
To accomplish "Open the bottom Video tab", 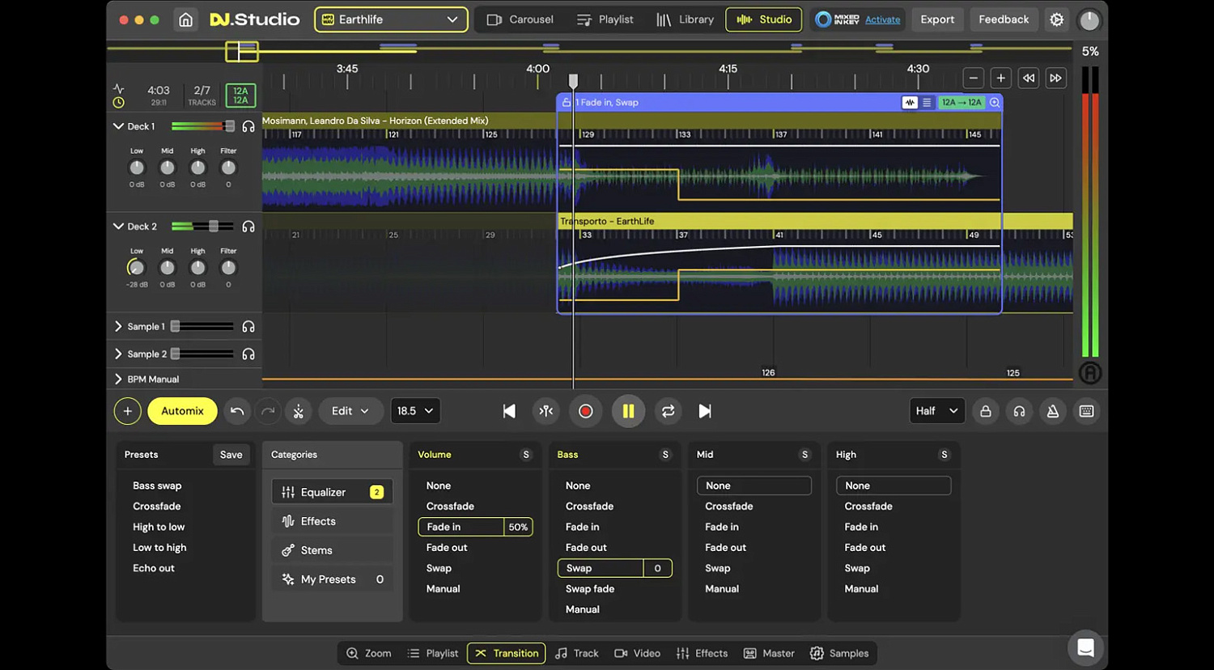I will 637,653.
